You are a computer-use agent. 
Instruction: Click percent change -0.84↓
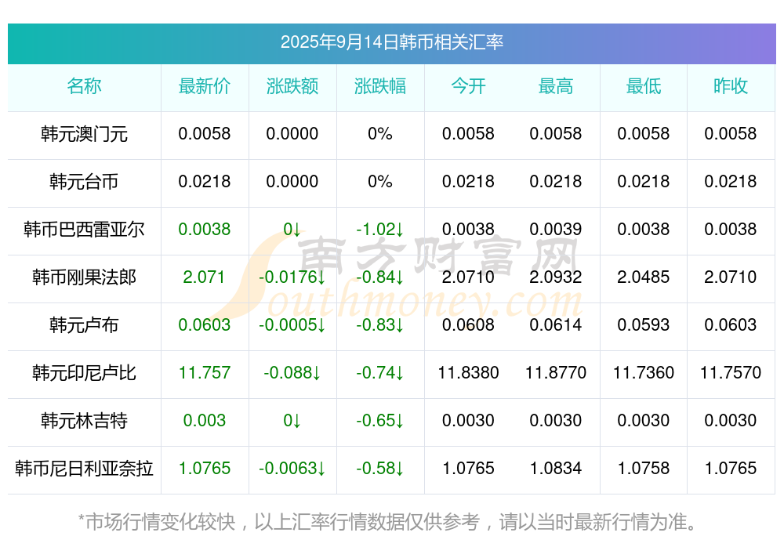pyautogui.click(x=380, y=277)
